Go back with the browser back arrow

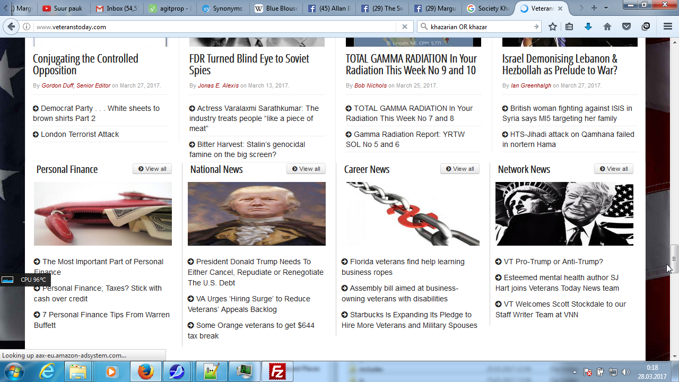(11, 27)
